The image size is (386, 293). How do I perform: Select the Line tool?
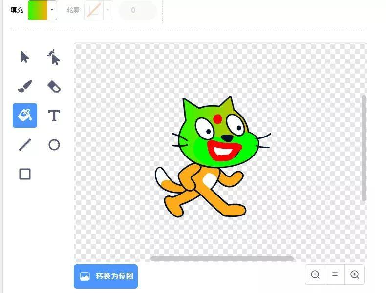click(25, 145)
